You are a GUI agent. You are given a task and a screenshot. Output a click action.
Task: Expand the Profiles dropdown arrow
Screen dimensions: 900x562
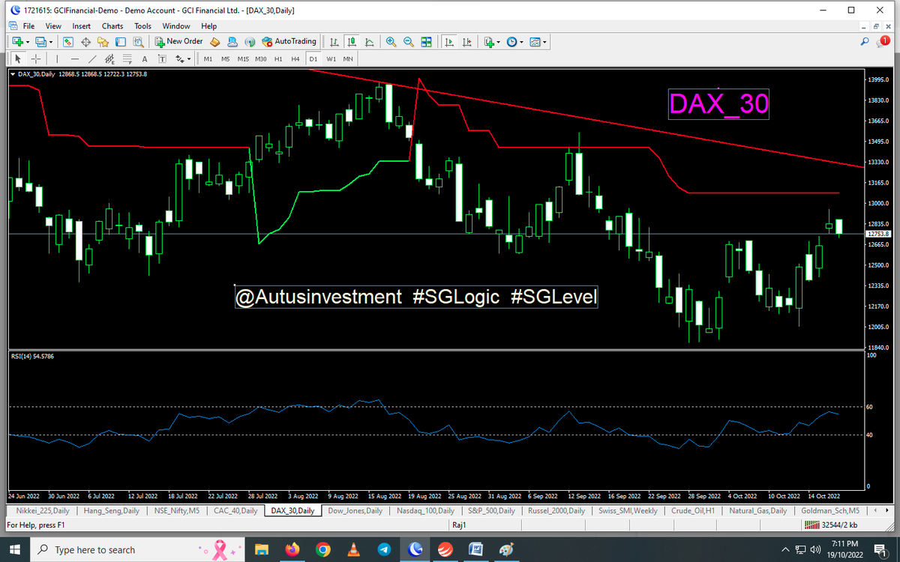[51, 42]
